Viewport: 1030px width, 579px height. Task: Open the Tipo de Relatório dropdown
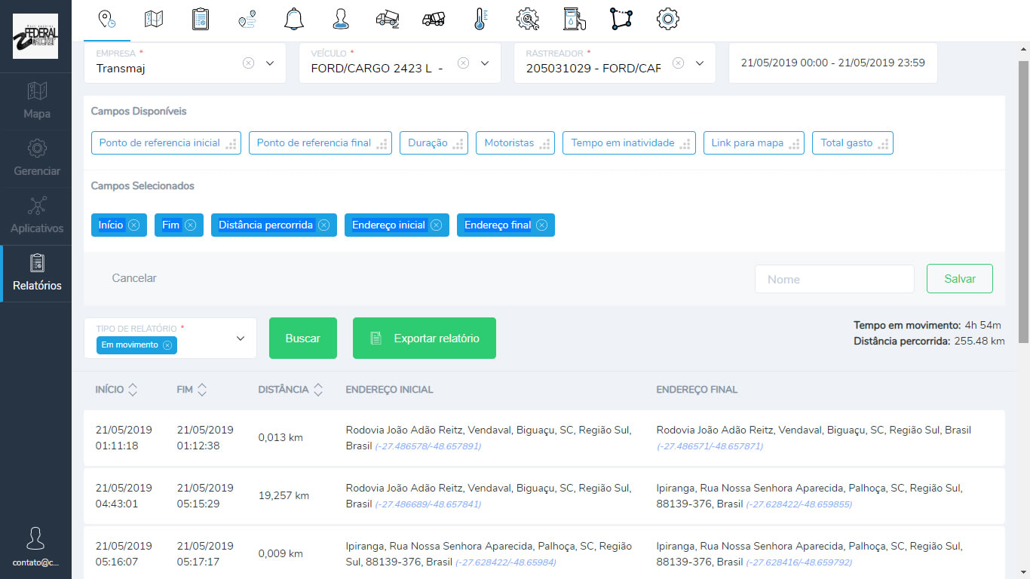click(241, 339)
